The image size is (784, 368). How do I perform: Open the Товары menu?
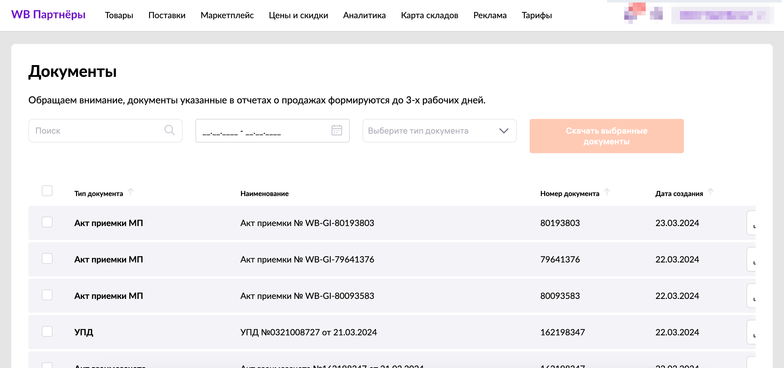[x=119, y=15]
